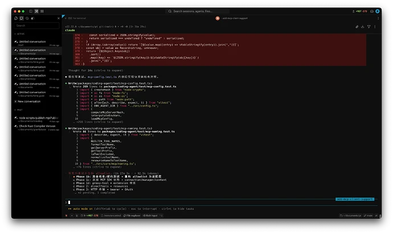Open Untitled conversation in ~/root

[x=36, y=43]
